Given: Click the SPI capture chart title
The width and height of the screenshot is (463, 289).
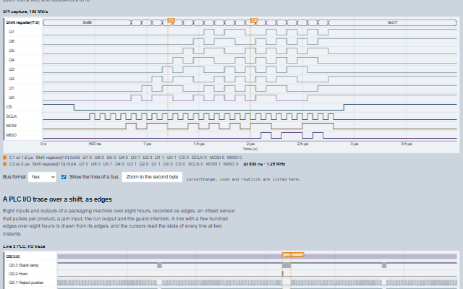Looking at the screenshot, I should tap(25, 12).
